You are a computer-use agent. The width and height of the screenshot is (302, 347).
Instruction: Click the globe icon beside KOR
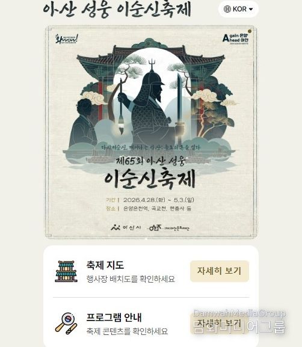coord(227,9)
